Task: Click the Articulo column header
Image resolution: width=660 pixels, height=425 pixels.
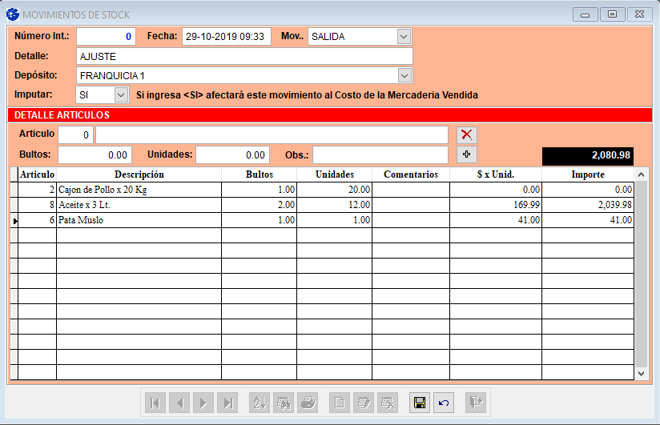Action: pyautogui.click(x=37, y=174)
